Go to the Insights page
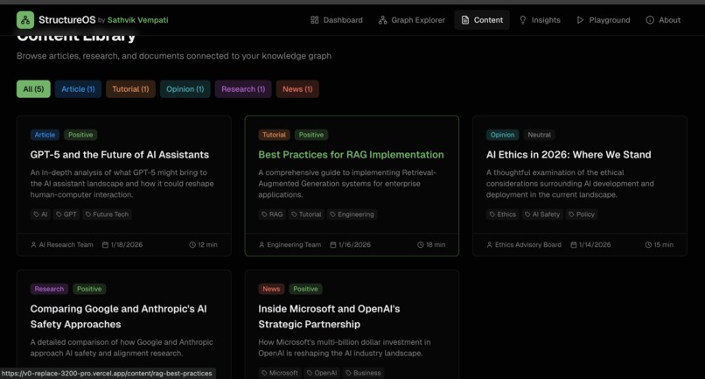705x379 pixels. [540, 20]
